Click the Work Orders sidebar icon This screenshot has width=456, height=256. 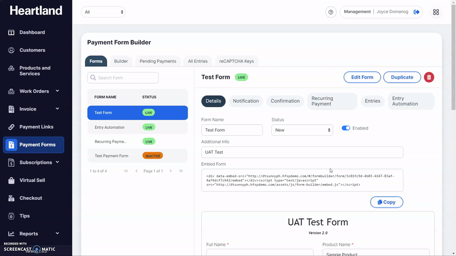[x=11, y=91]
